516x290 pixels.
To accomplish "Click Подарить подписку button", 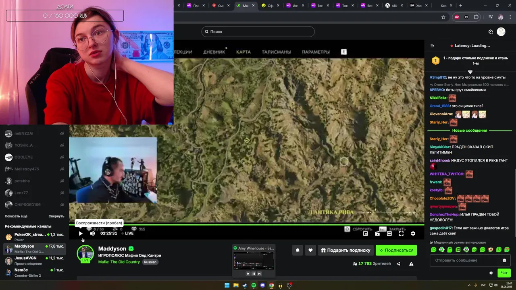I will tap(345, 250).
